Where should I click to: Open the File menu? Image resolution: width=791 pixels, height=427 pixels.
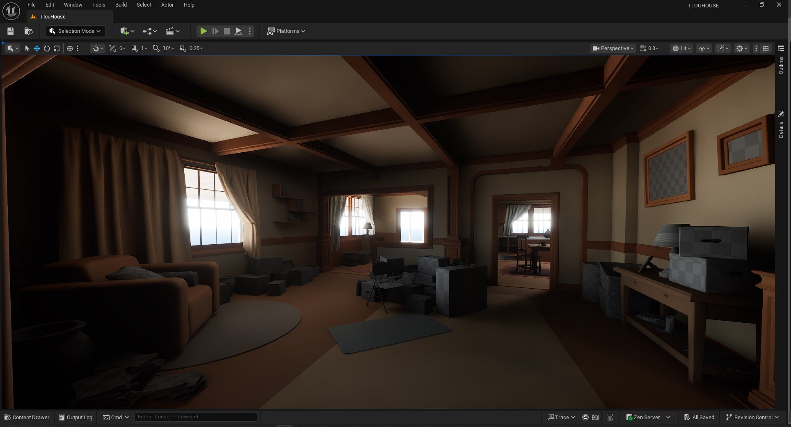32,5
